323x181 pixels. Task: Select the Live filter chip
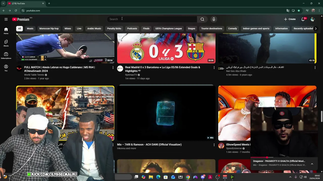click(79, 28)
